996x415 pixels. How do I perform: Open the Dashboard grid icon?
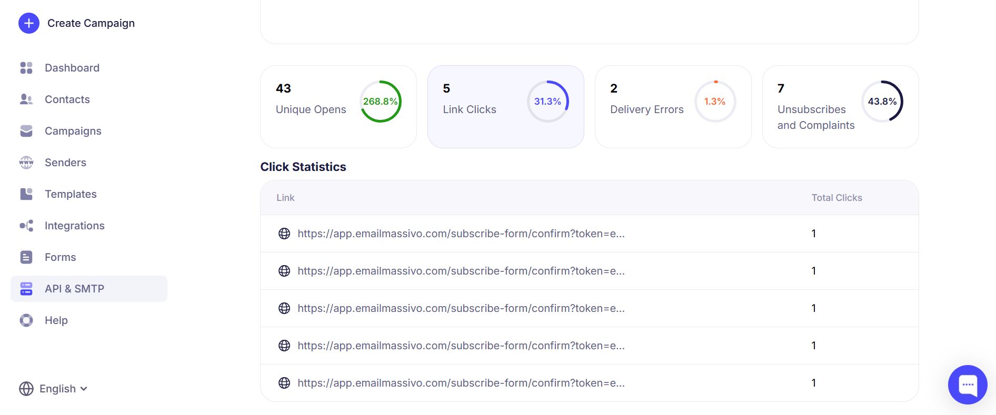(26, 68)
